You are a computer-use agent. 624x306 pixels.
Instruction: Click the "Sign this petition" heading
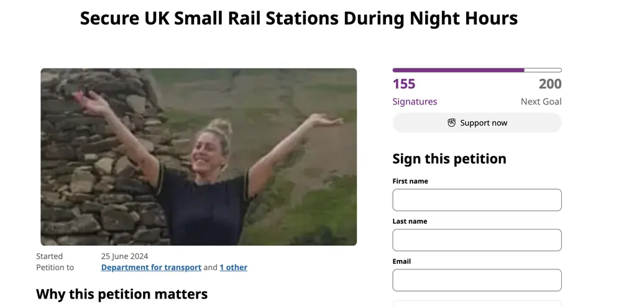[449, 159]
